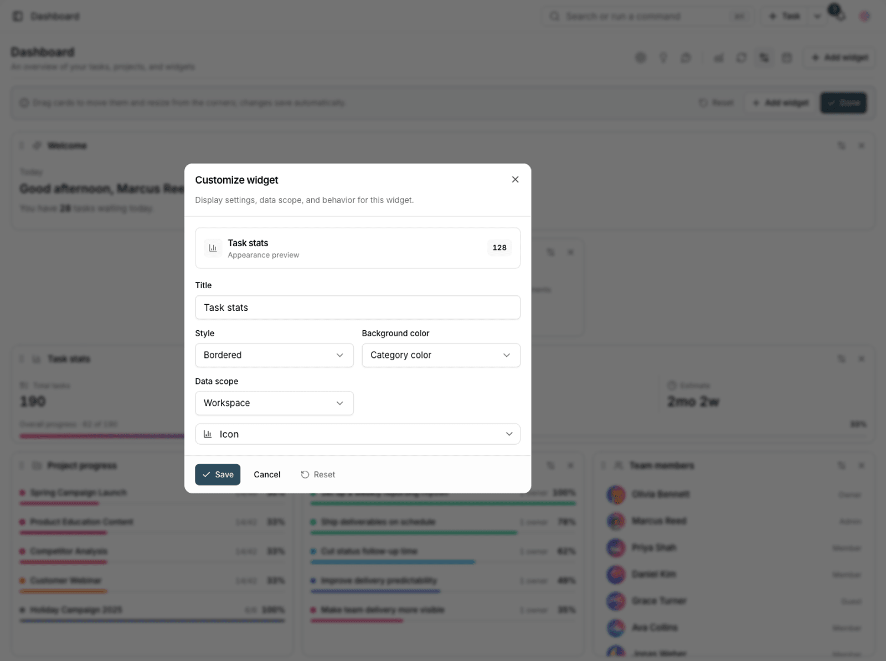This screenshot has width=886, height=661.
Task: Open the Style dropdown set to Bordered
Action: [274, 355]
